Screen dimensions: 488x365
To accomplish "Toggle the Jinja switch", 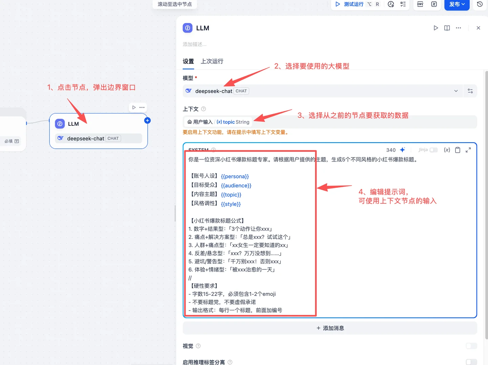I will 434,150.
